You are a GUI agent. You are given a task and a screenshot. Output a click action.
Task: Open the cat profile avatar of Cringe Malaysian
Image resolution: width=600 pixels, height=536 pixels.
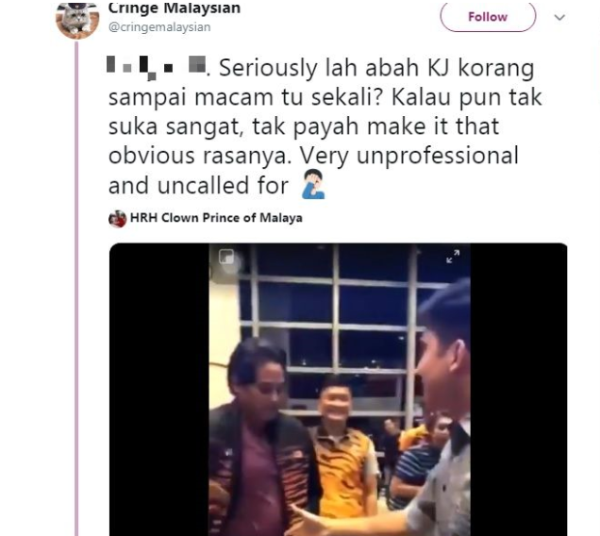pyautogui.click(x=77, y=20)
